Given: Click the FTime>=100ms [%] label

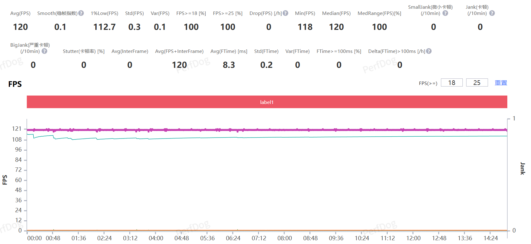Looking at the screenshot, I should (339, 51).
